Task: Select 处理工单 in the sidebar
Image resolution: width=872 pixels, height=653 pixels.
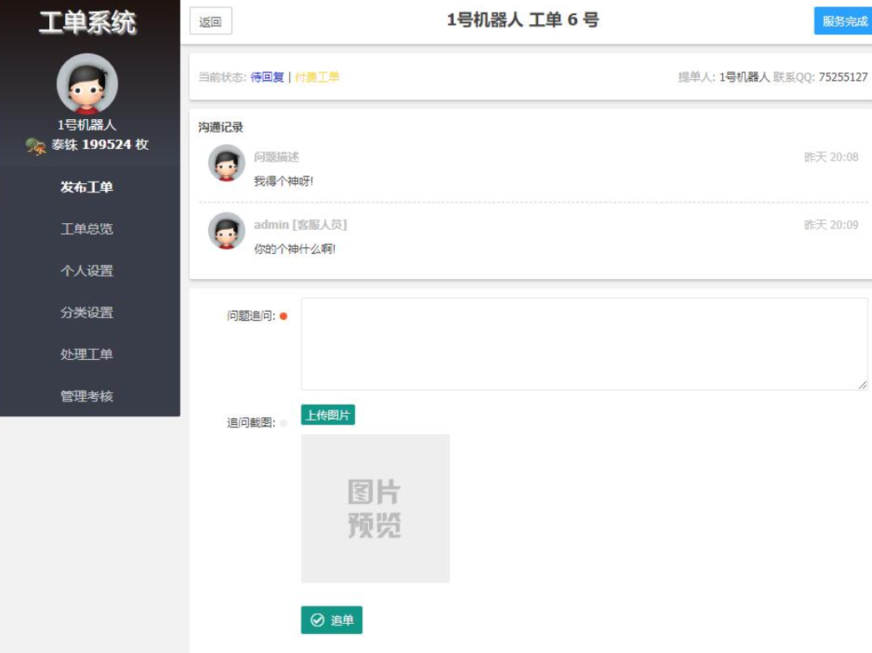Action: pyautogui.click(x=87, y=354)
